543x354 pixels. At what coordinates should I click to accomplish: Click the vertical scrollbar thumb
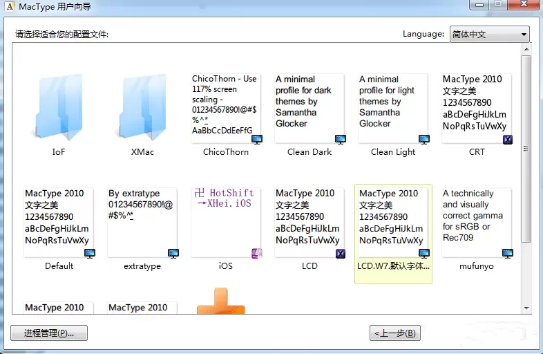(x=526, y=149)
